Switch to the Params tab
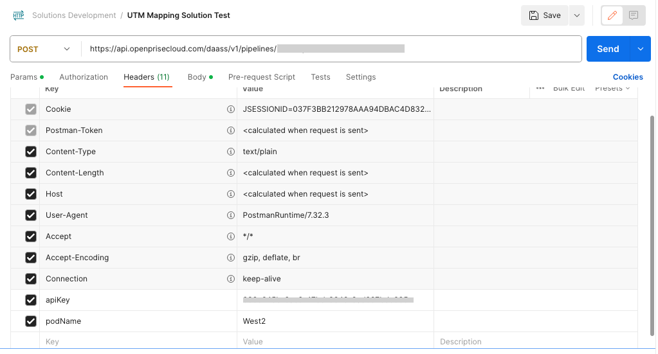This screenshot has height=354, width=658. 27,77
